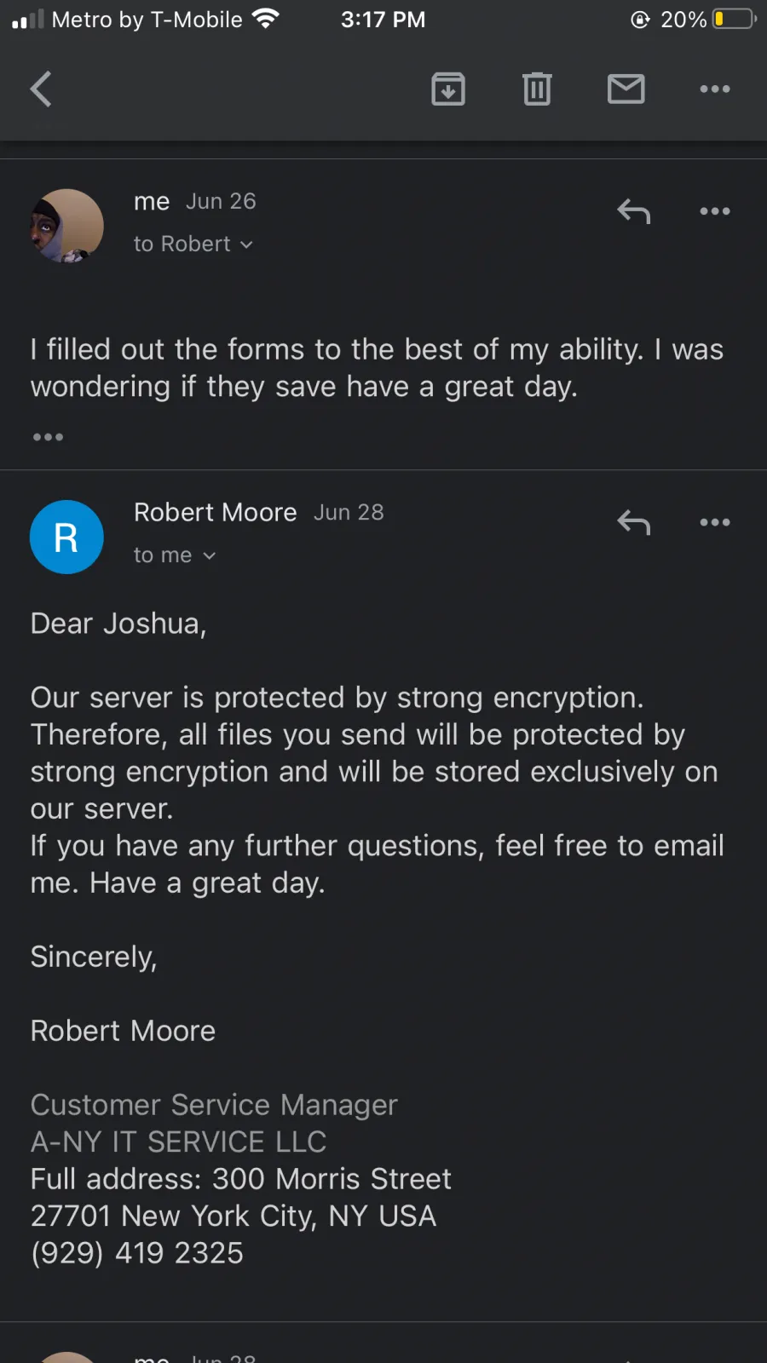Screen dimensions: 767x1363
Task: Show trimmed content with three dots
Action: pyautogui.click(x=48, y=437)
